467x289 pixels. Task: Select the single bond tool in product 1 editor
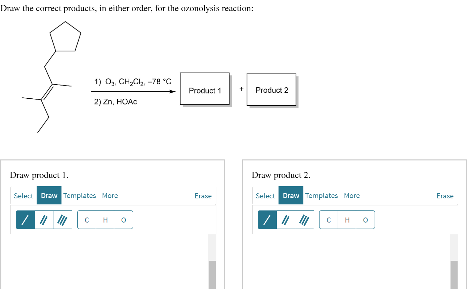click(25, 220)
